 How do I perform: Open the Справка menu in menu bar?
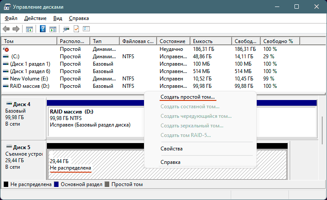79,18
